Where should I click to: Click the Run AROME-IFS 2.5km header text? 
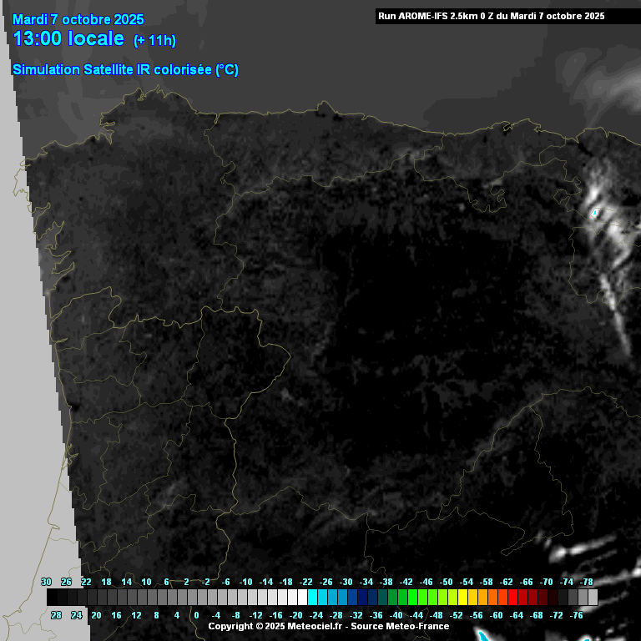[x=491, y=16]
